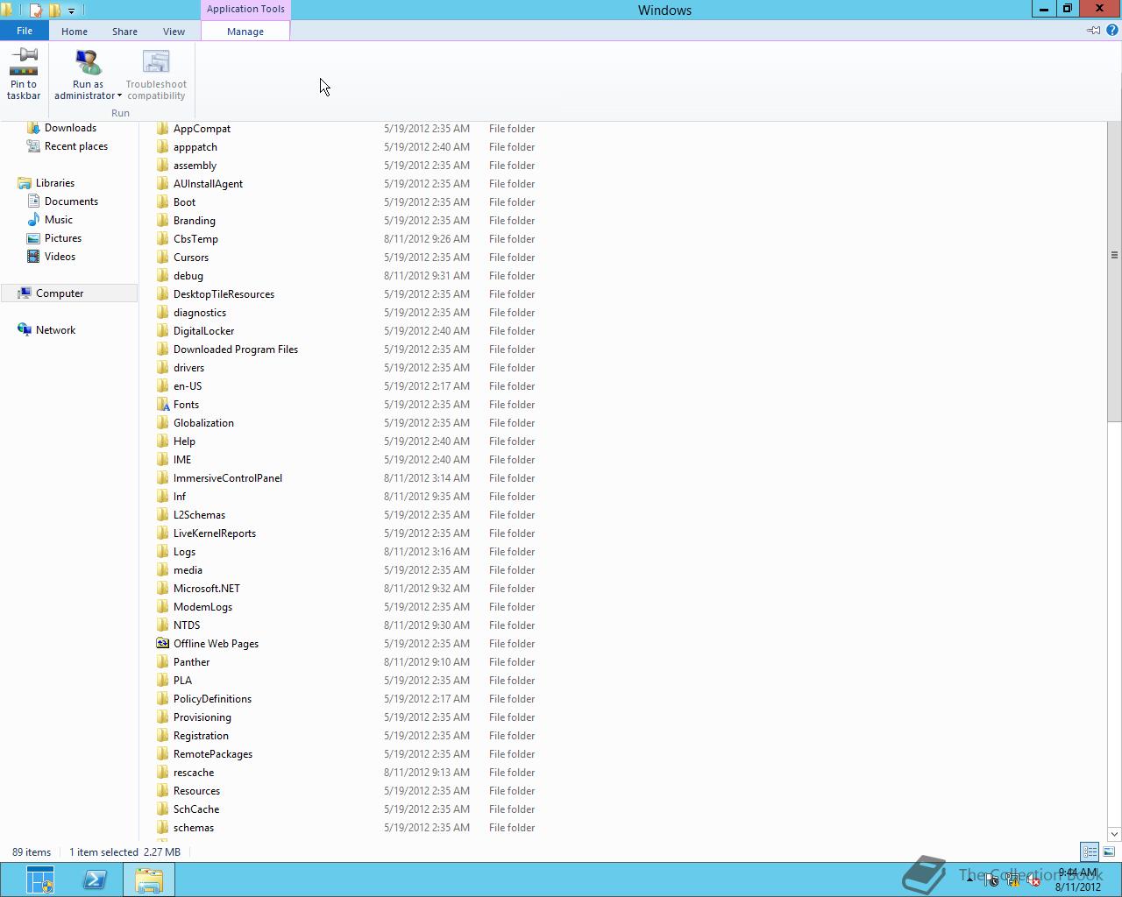1122x897 pixels.
Task: Select the schemas folder icon
Action: point(162,827)
